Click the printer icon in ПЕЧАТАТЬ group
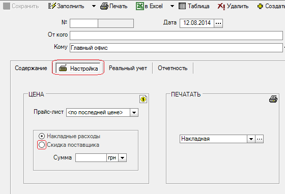This screenshot has width=285, height=194. 273,99
